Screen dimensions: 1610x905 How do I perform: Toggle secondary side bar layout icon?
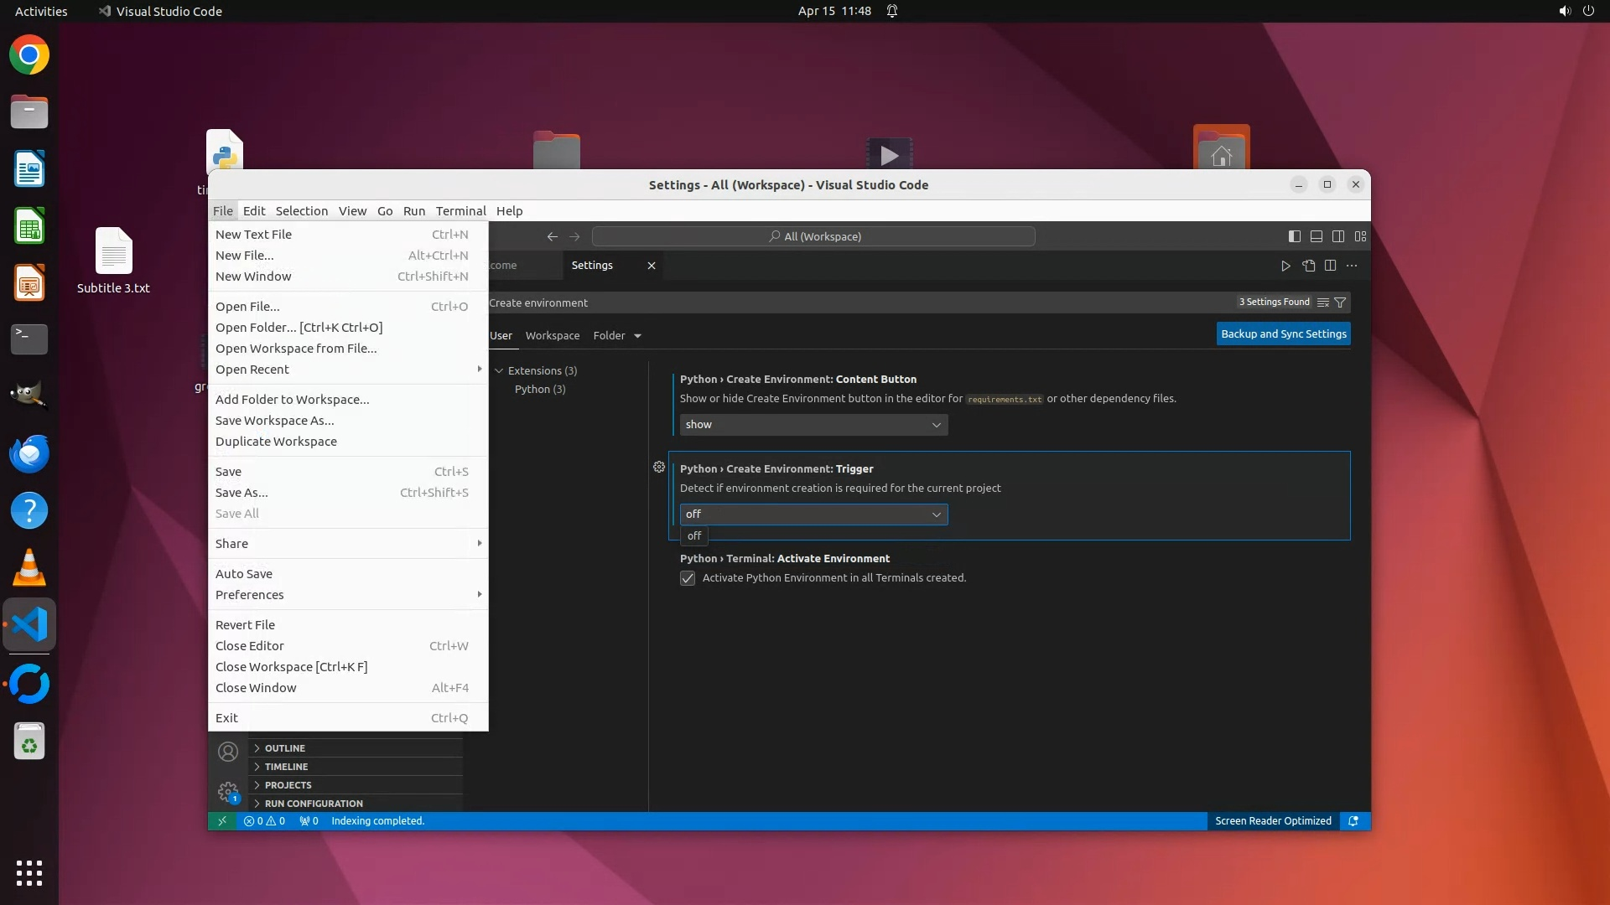coord(1338,236)
